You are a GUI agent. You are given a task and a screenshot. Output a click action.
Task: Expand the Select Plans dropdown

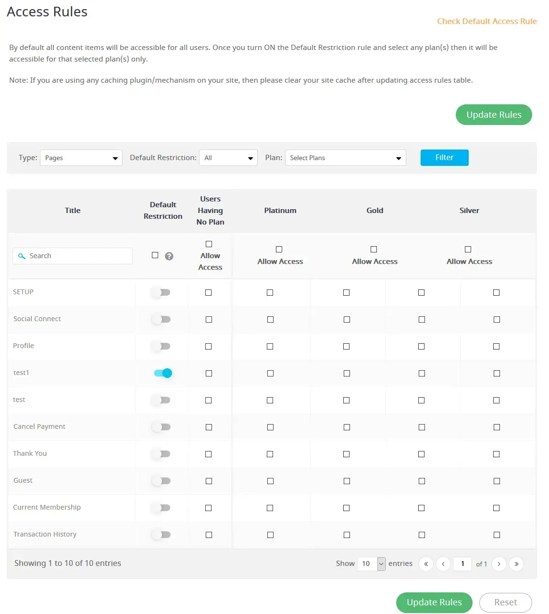(x=345, y=158)
